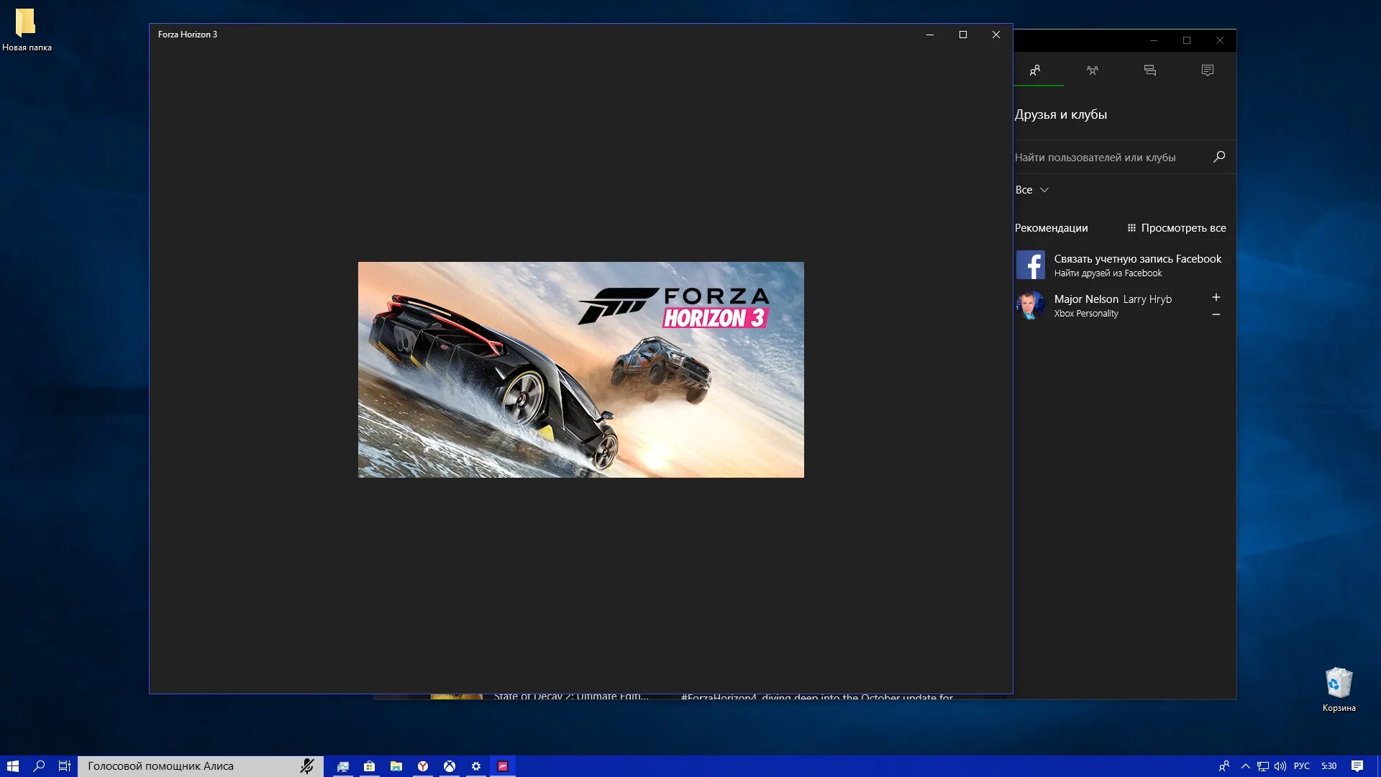Image resolution: width=1381 pixels, height=777 pixels.
Task: Click the Xbox Game Bar settings icon in taskbar
Action: point(475,765)
